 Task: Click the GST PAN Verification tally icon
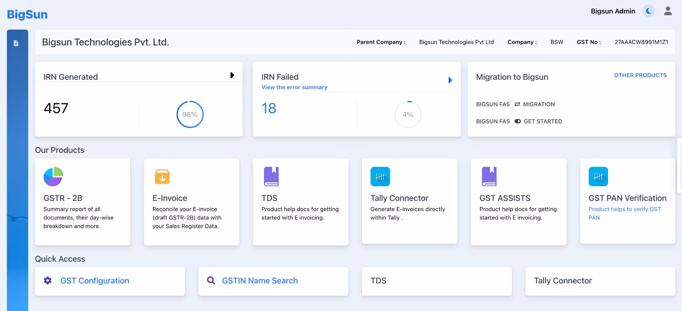click(x=598, y=177)
